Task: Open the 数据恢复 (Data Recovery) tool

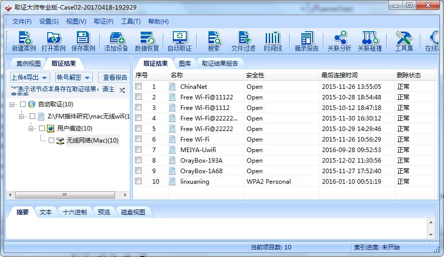Action: point(147,41)
